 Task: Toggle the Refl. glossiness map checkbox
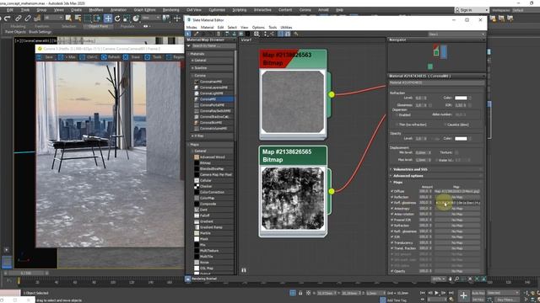click(x=391, y=203)
